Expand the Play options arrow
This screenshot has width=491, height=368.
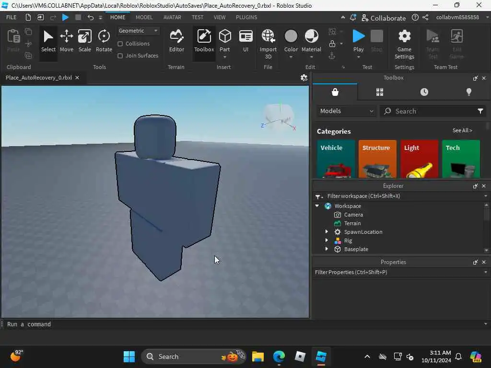point(359,57)
